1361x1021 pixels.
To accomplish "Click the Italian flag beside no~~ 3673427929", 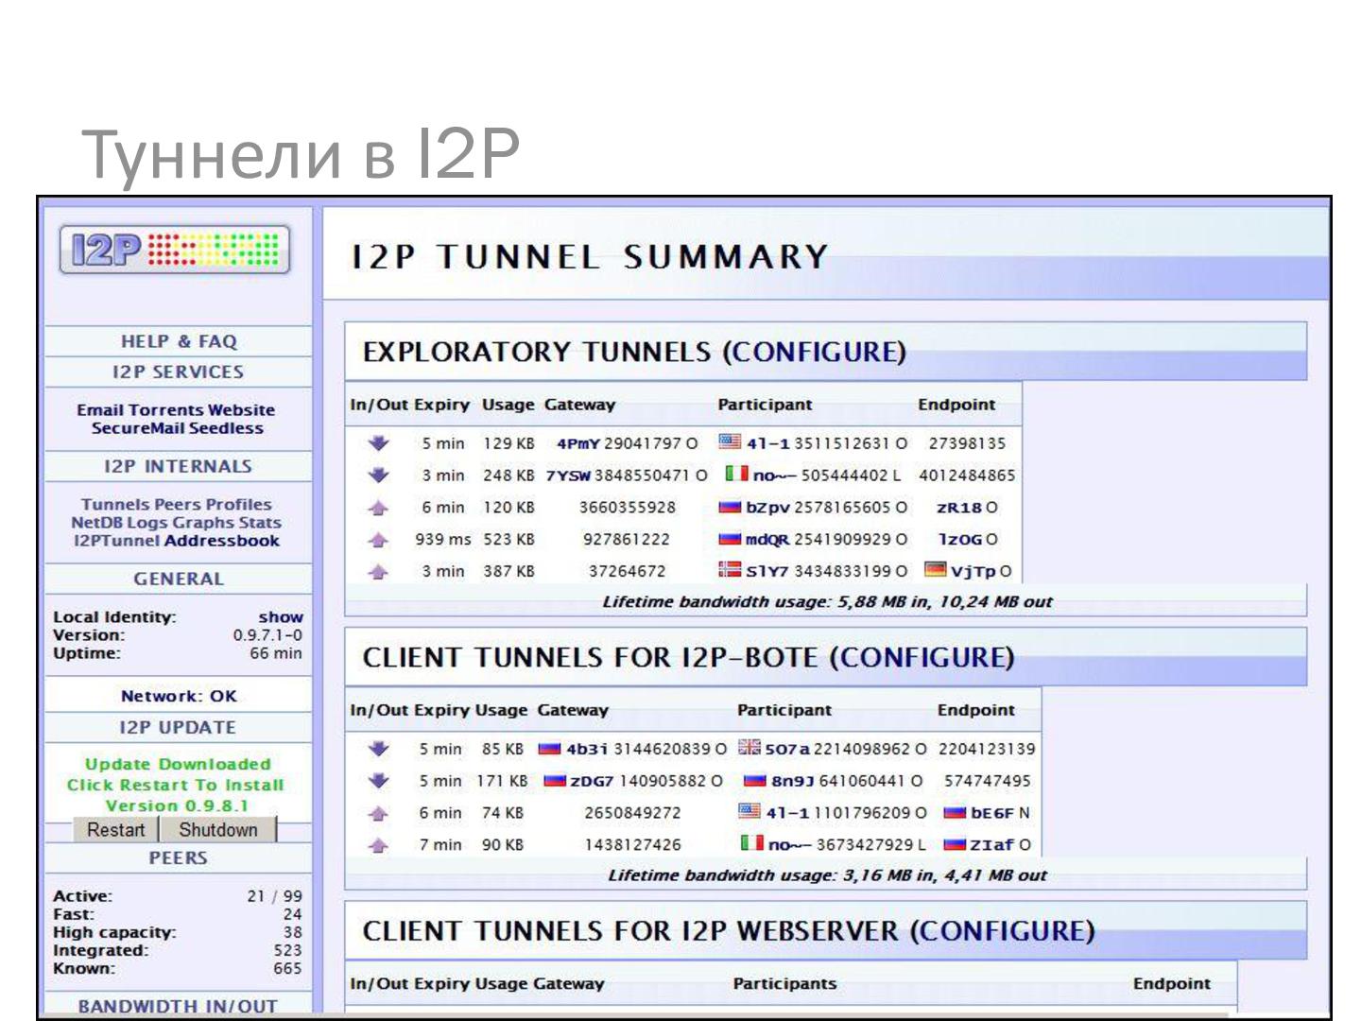I will click(752, 843).
